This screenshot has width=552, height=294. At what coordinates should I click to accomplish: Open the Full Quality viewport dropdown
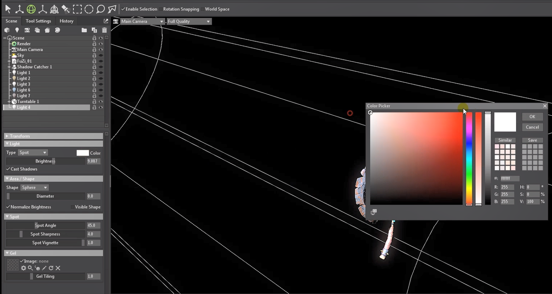click(x=189, y=21)
